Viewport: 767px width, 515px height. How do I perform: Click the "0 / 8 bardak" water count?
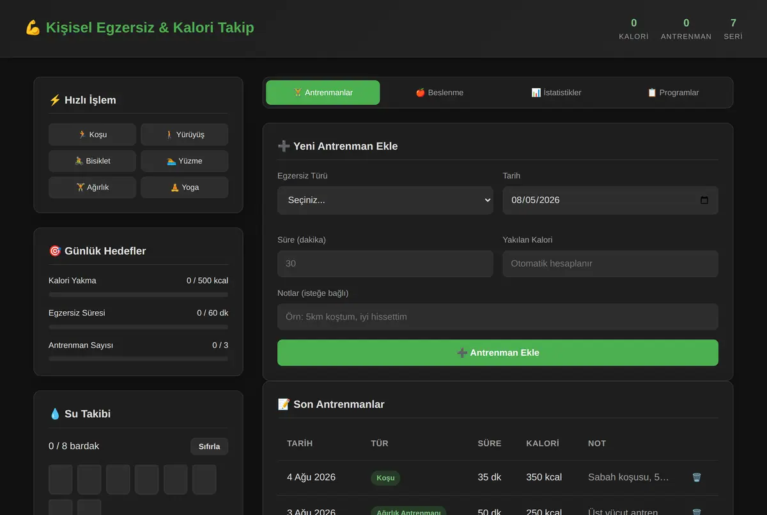74,446
